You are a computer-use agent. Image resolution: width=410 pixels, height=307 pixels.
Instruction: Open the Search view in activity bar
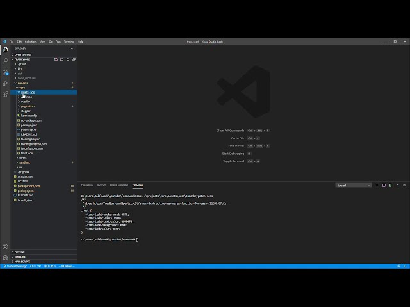point(5,61)
